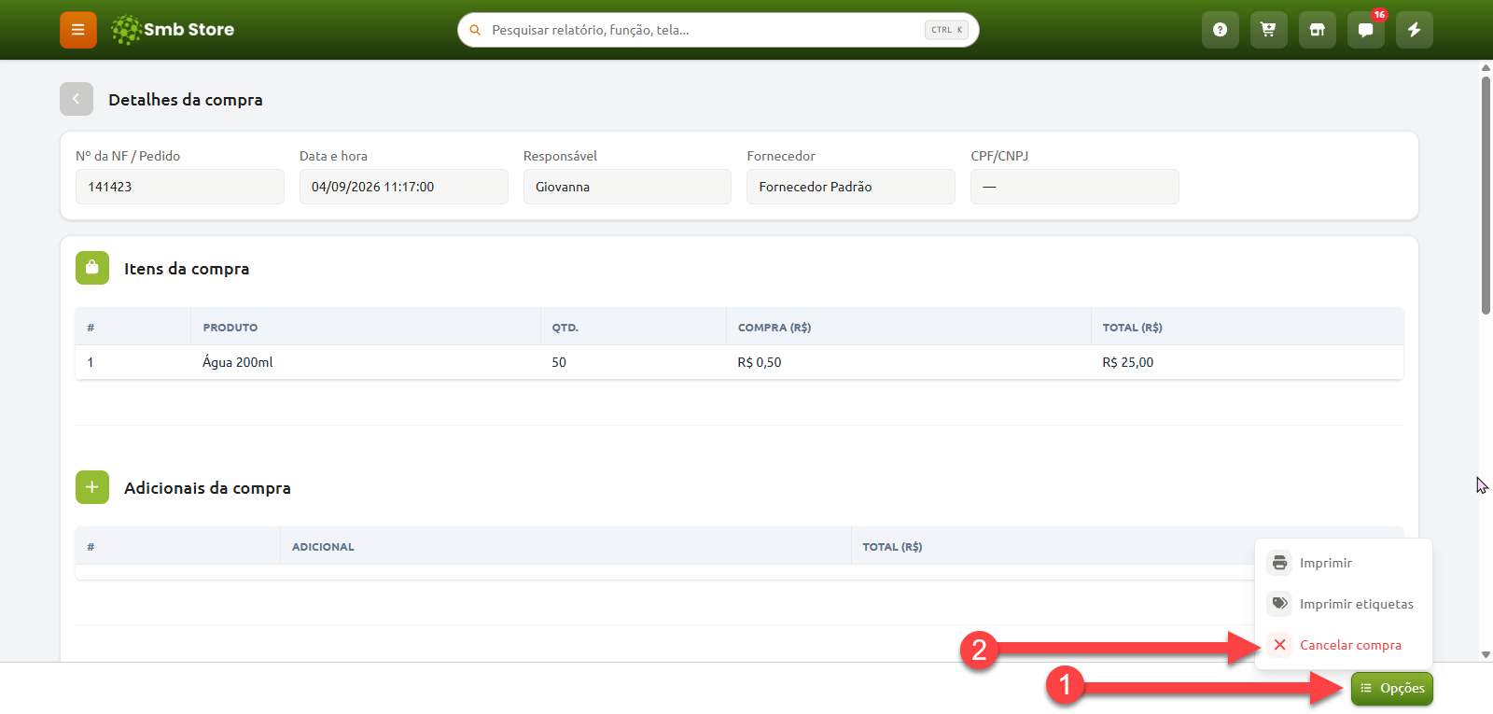Select Cancelar compra from the menu

[x=1344, y=645]
